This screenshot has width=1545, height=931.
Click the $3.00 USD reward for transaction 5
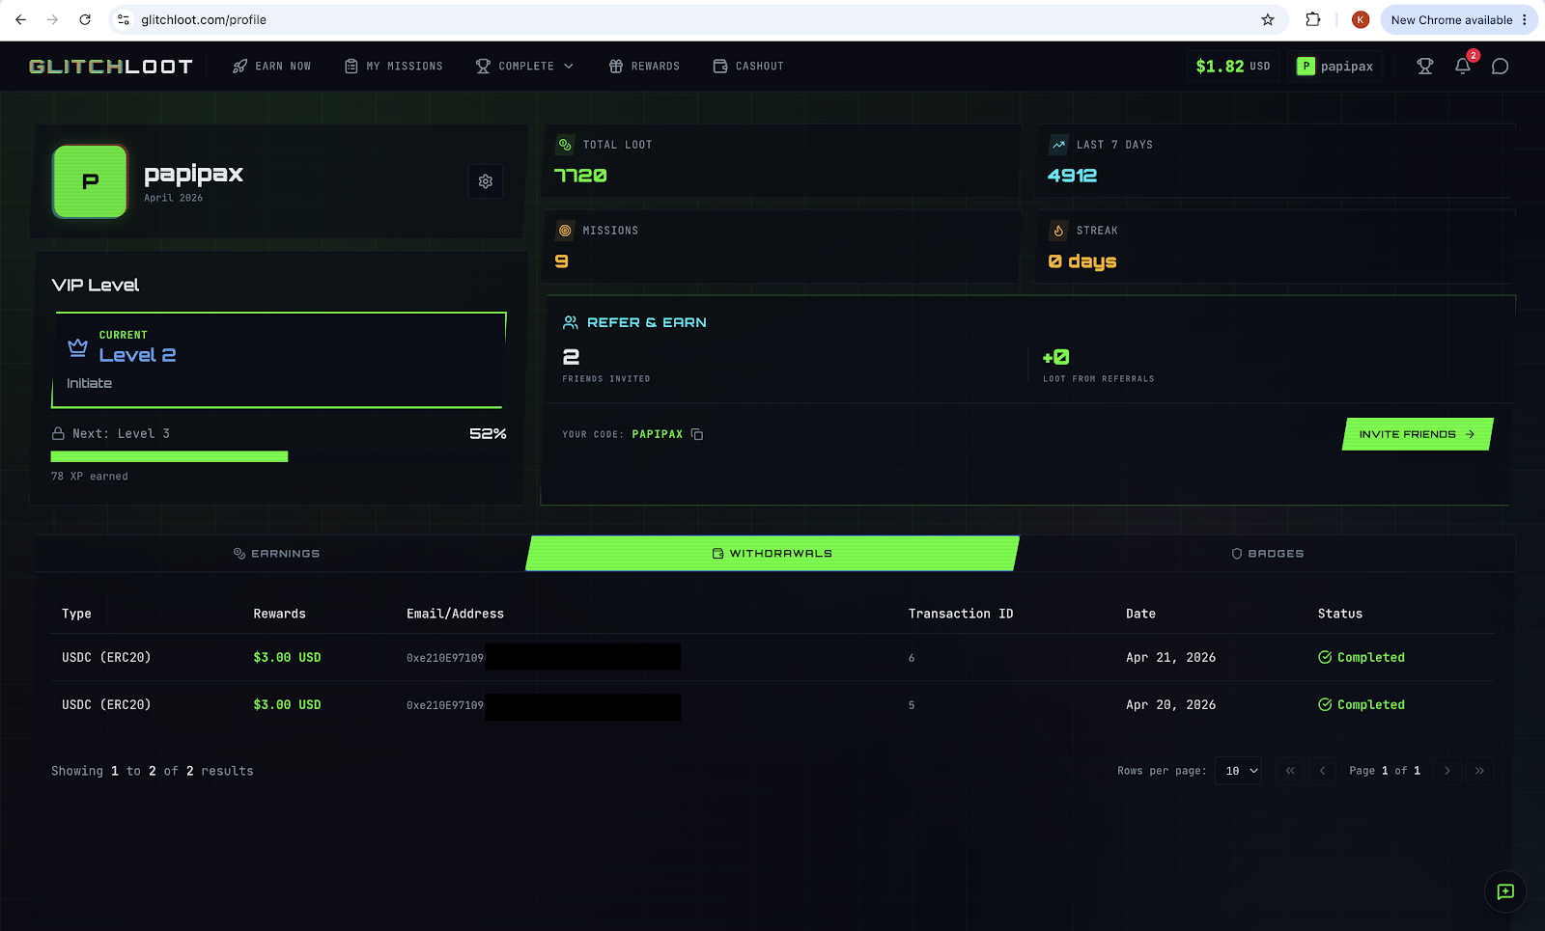click(x=287, y=704)
